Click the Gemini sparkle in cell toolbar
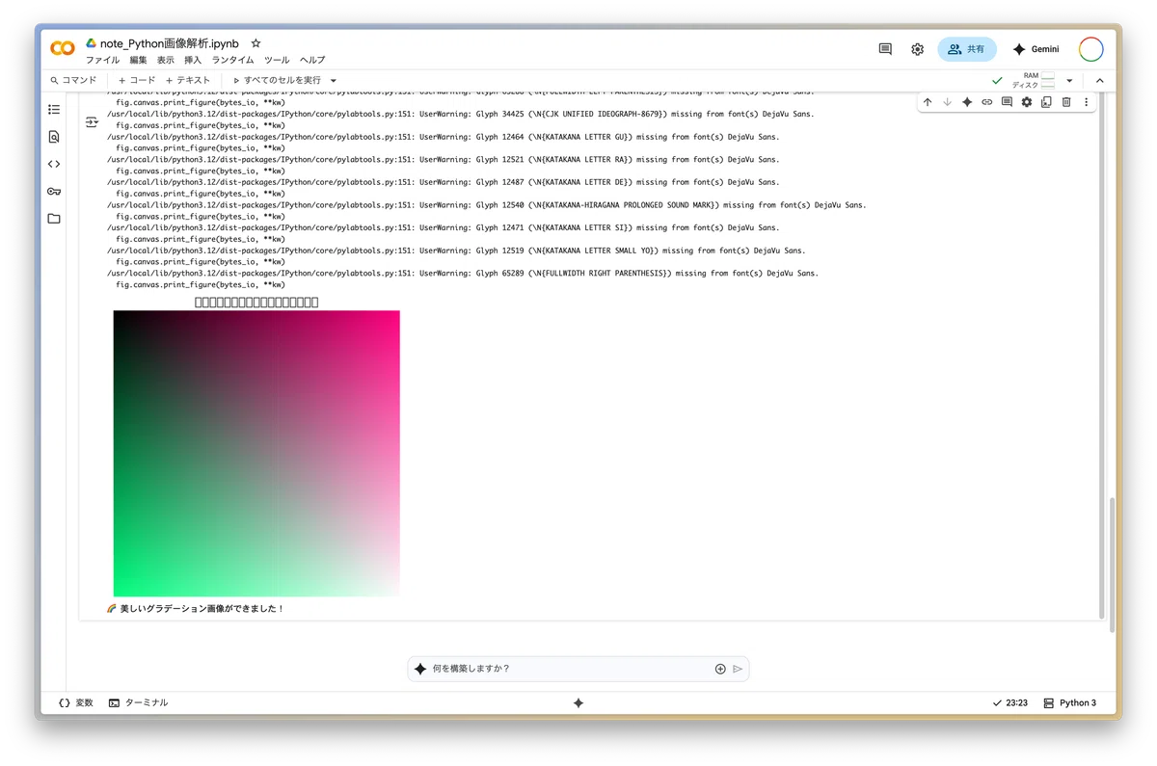The image size is (1157, 766). tap(967, 102)
